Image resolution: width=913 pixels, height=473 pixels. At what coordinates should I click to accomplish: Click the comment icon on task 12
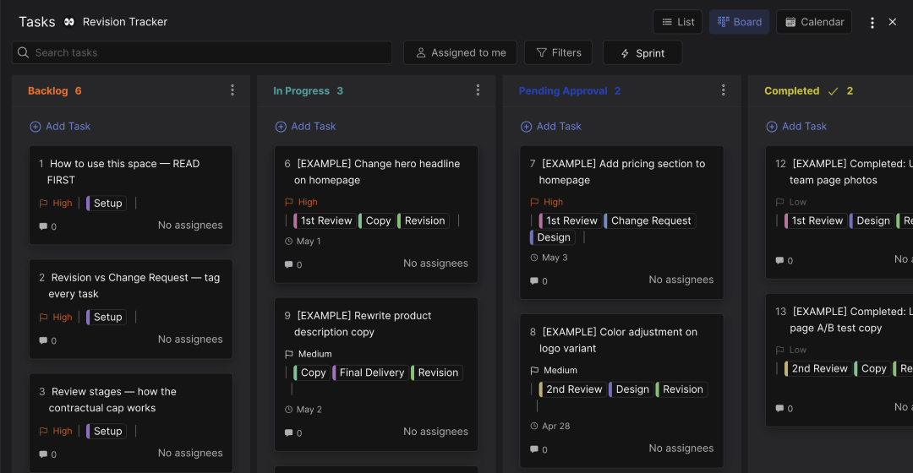779,261
